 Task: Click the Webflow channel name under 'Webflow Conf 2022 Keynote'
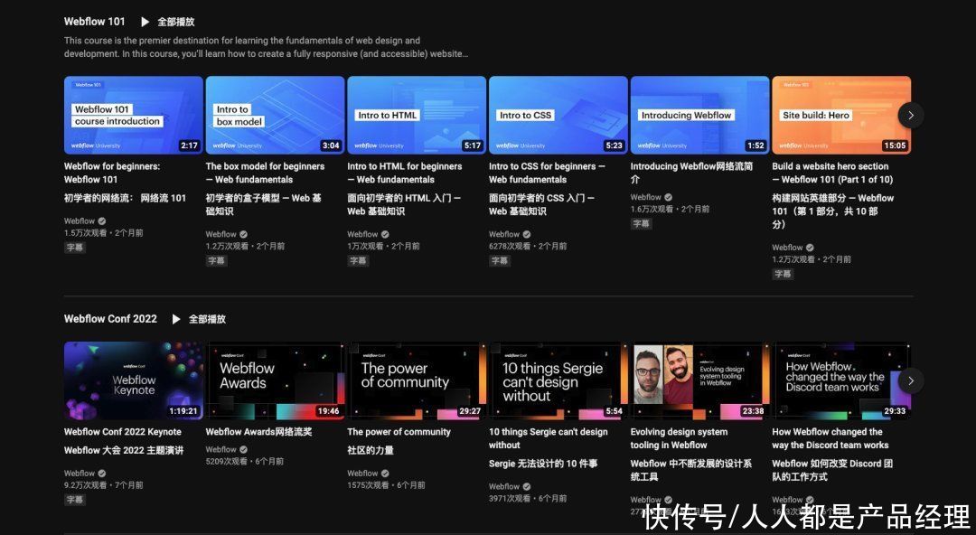(80, 473)
